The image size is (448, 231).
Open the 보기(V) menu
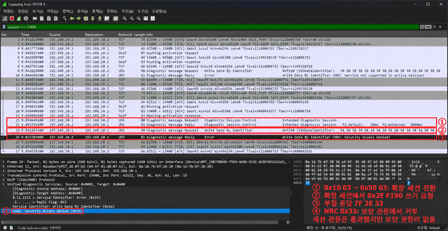coord(38,11)
